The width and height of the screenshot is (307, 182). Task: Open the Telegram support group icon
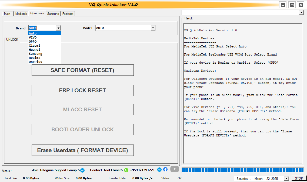(82, 170)
